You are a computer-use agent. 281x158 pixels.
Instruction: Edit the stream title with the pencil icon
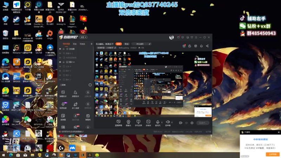[150, 44]
